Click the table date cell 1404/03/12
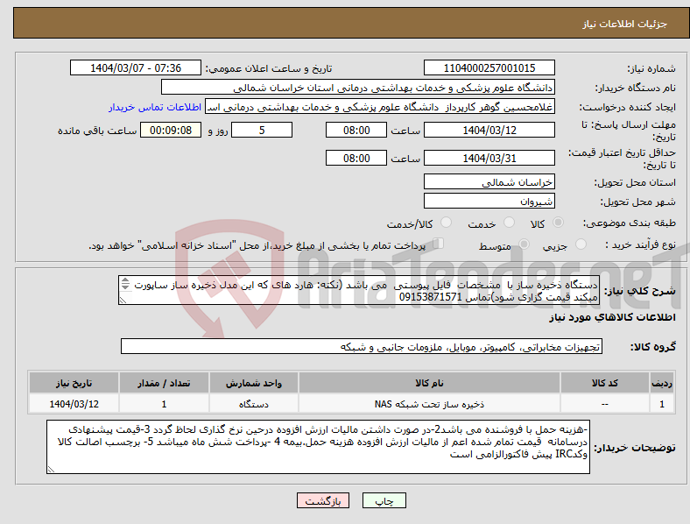The height and width of the screenshot is (524, 690). coord(74,404)
